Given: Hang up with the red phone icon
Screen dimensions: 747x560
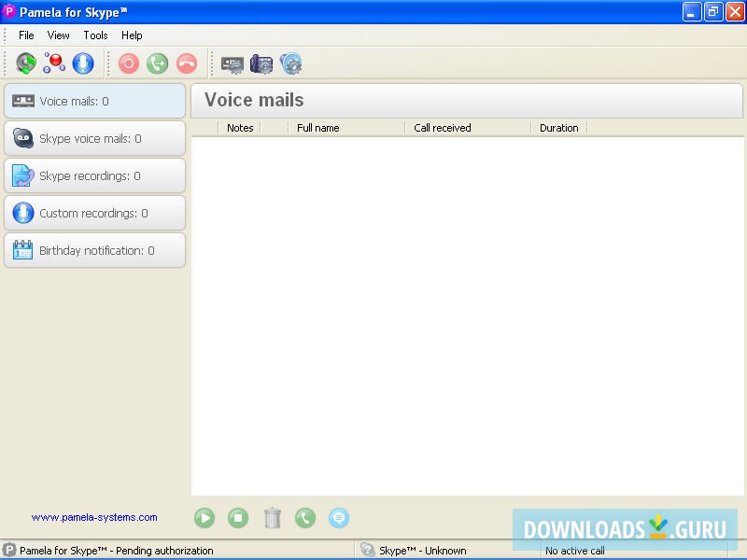Looking at the screenshot, I should [x=187, y=63].
